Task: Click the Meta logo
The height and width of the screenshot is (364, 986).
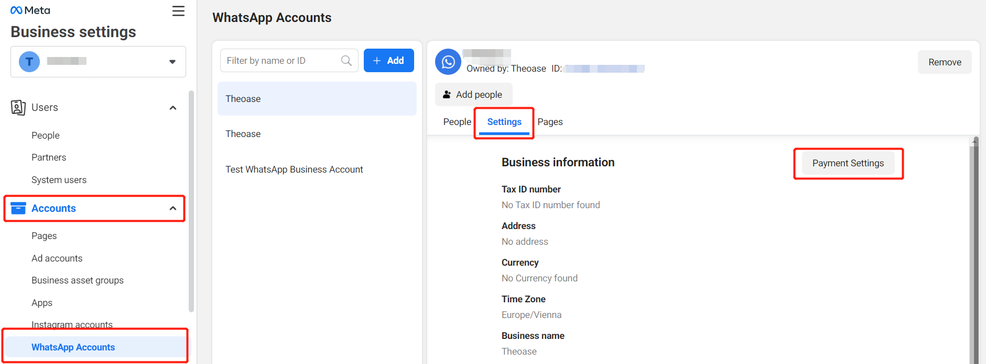Action: (30, 10)
